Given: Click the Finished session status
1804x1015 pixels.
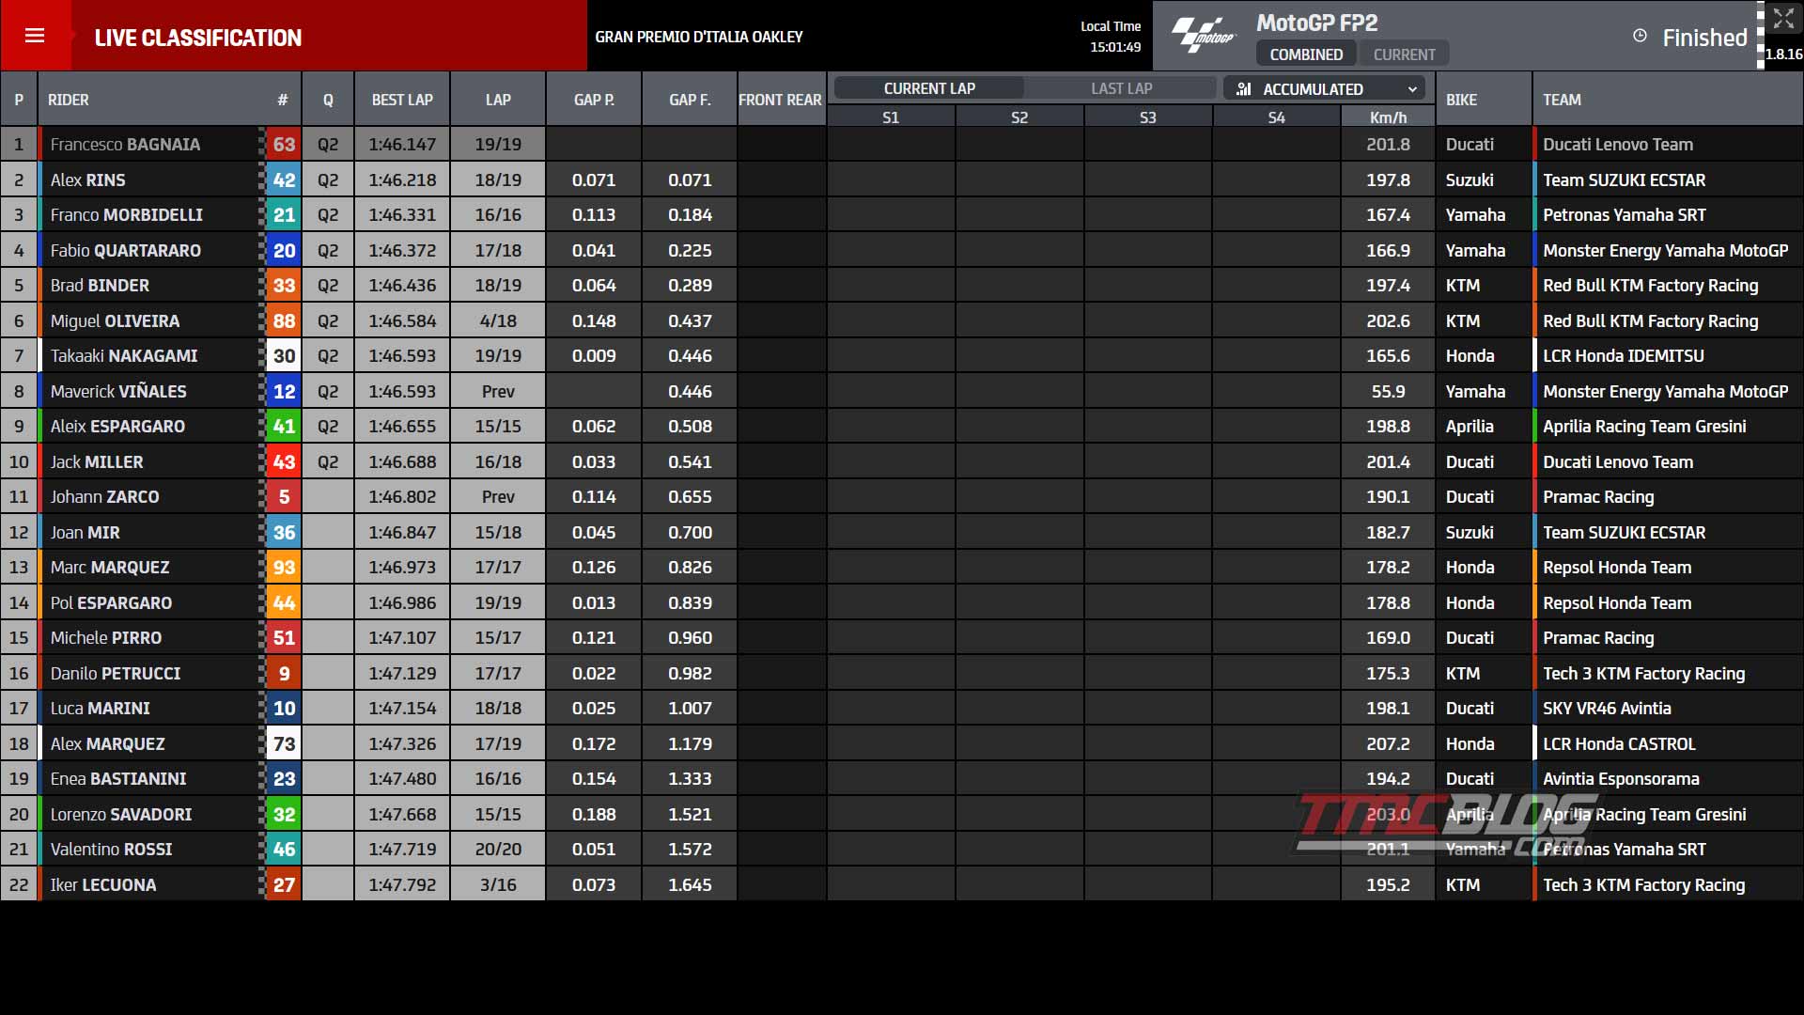Looking at the screenshot, I should (x=1704, y=38).
